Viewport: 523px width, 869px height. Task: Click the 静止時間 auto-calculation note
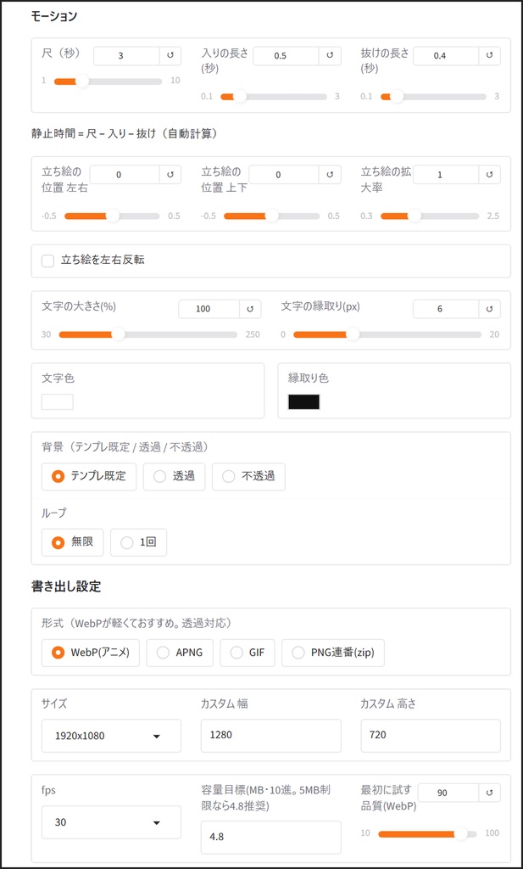pos(124,133)
